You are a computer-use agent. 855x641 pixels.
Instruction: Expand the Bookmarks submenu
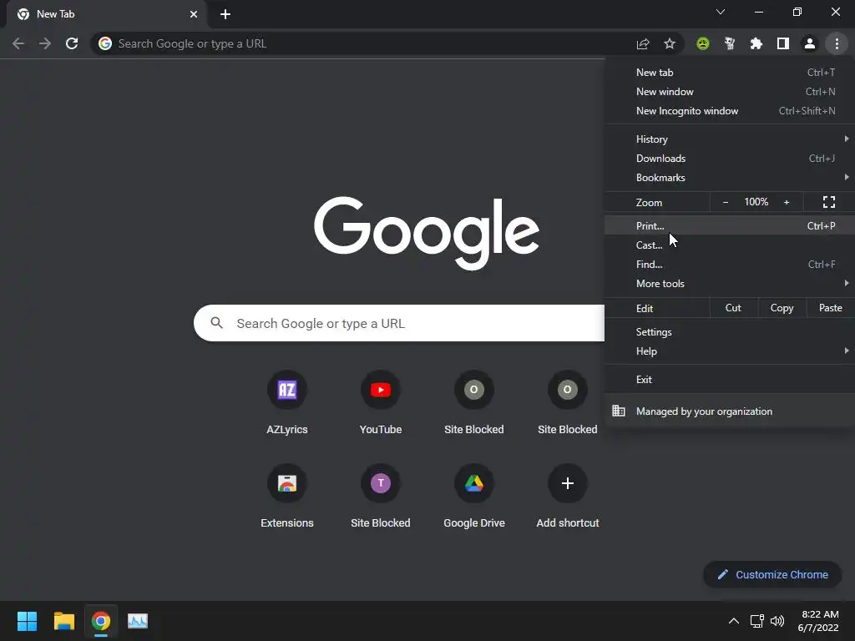pos(730,178)
